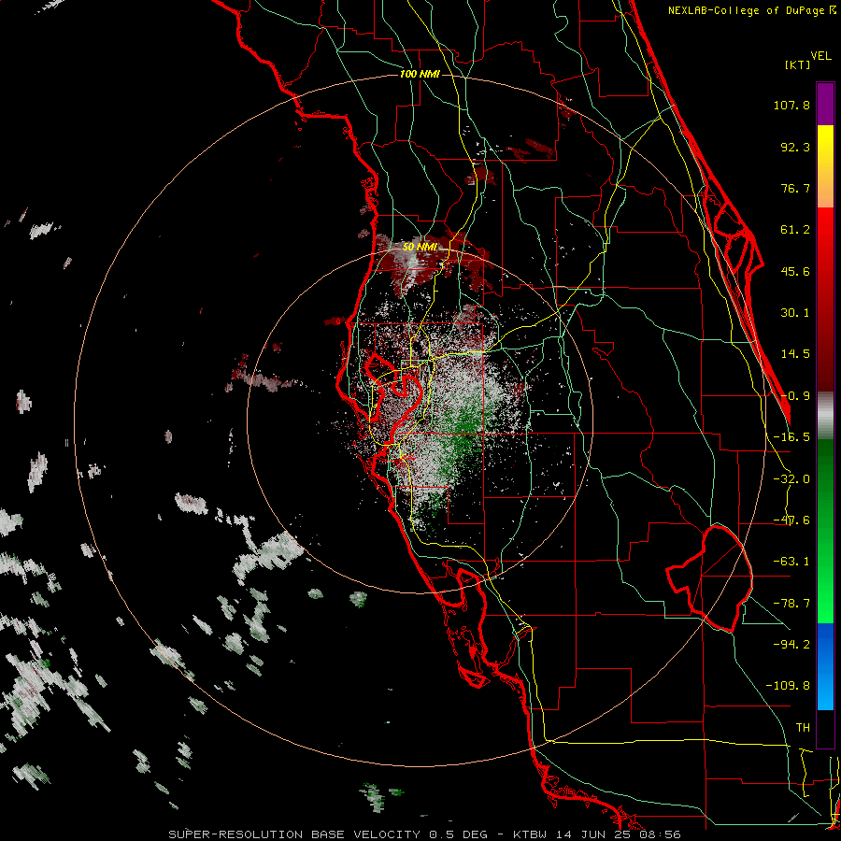This screenshot has height=841, width=841.
Task: Click the 92.3 legend value
Action: tap(795, 147)
